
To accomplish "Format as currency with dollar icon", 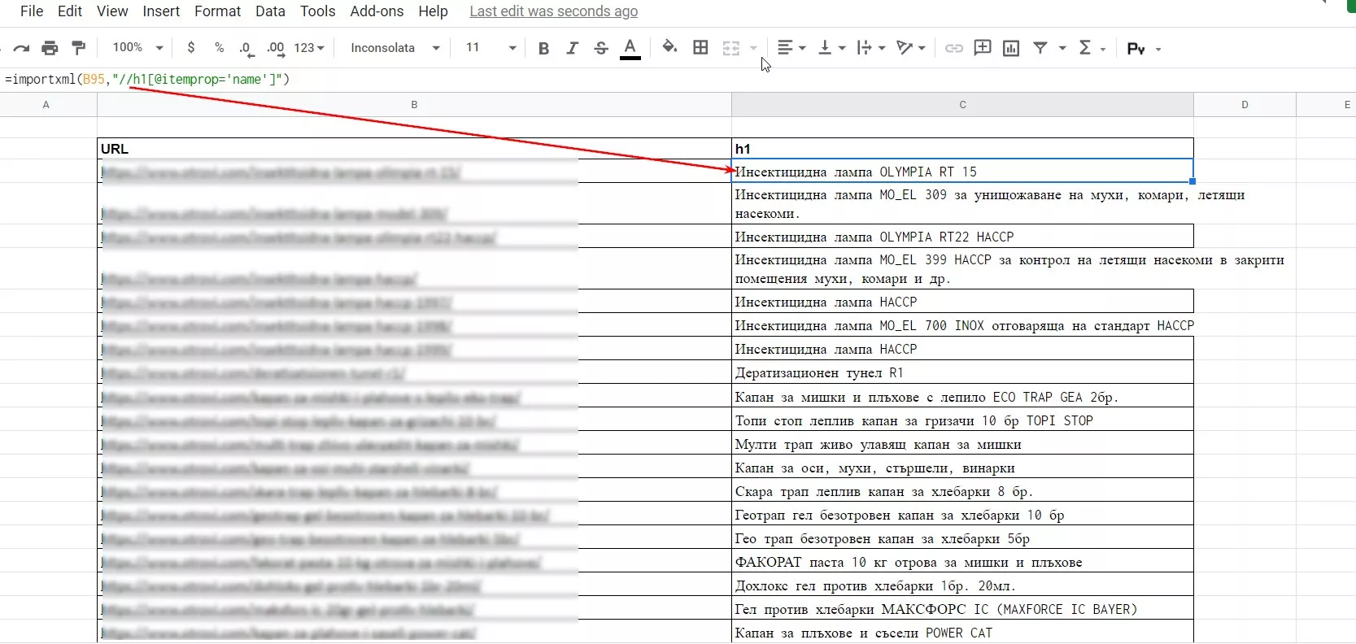I will (191, 48).
